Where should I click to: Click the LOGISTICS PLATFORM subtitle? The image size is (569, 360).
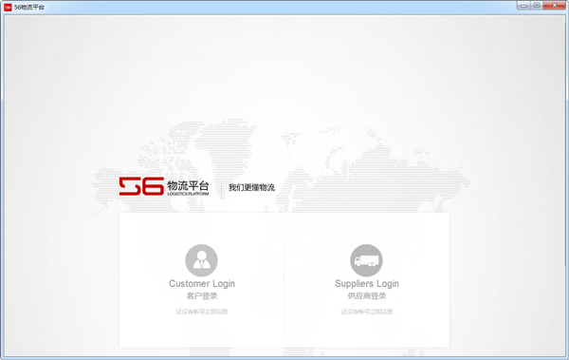tap(188, 194)
